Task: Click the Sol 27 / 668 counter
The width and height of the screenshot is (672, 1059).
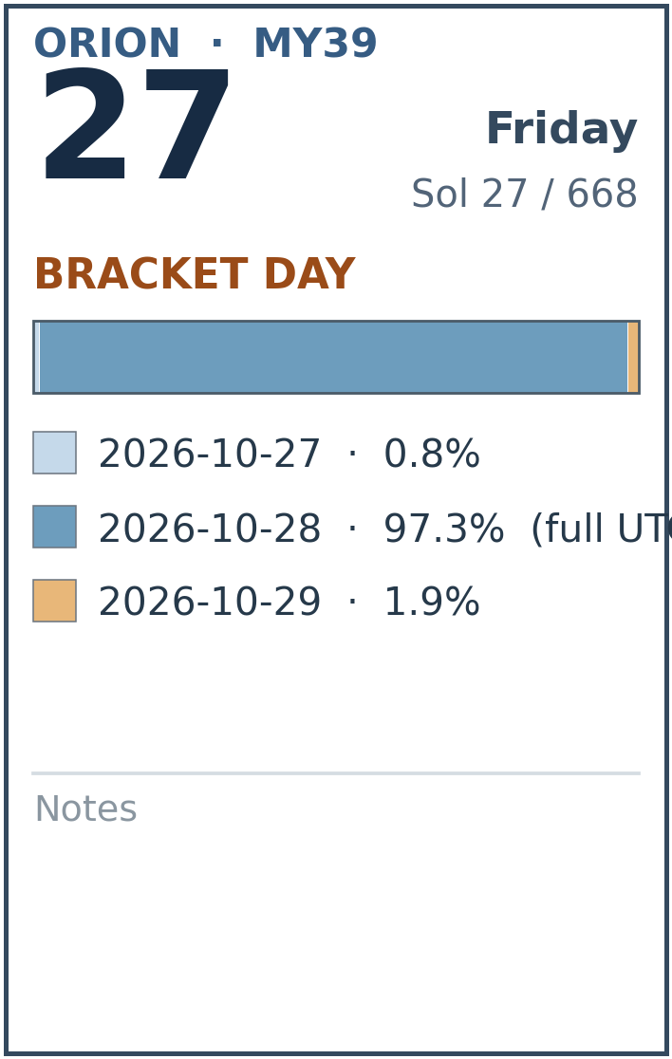Action: click(524, 194)
